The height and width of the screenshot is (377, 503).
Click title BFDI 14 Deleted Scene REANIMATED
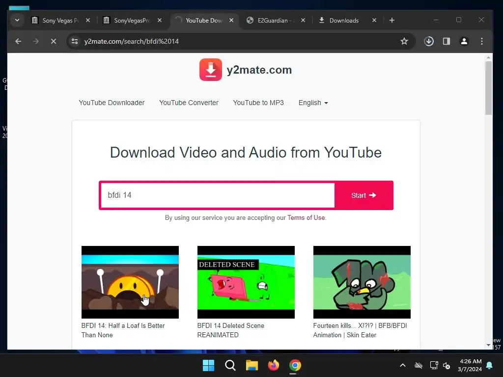[231, 330]
